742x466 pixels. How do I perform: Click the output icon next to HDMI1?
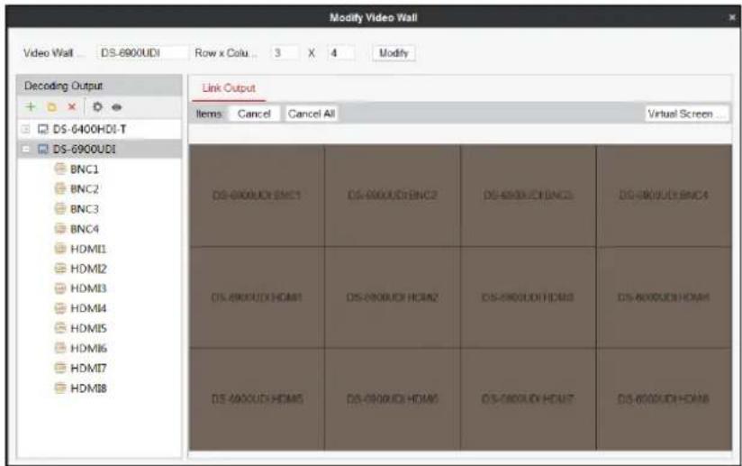[60, 249]
